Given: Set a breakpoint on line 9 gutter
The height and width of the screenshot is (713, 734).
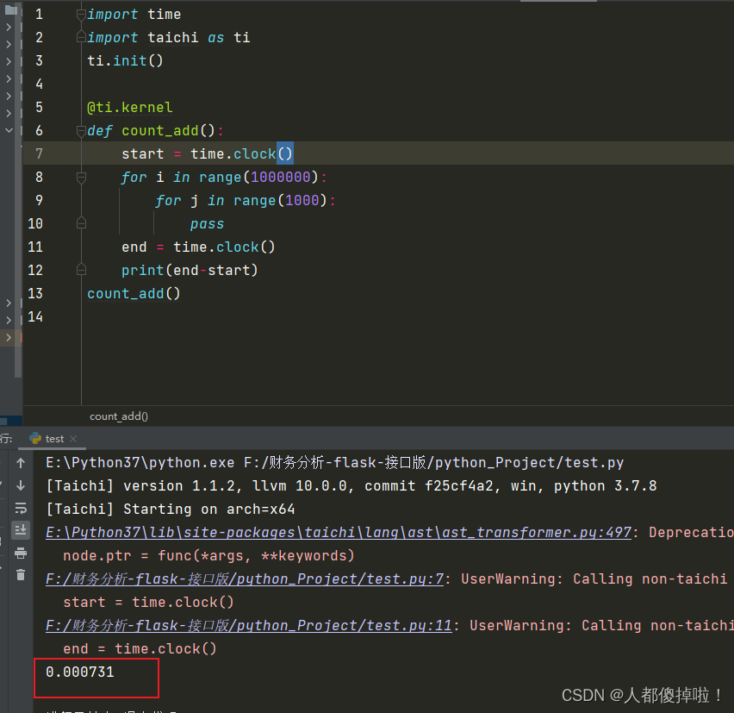Looking at the screenshot, I should (60, 200).
